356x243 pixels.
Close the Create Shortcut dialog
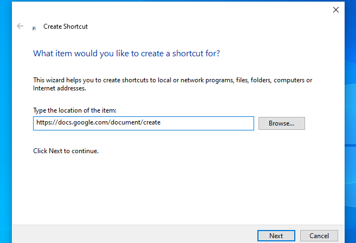click(x=335, y=9)
